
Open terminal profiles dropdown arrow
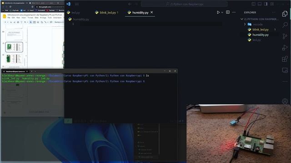(x=35, y=72)
